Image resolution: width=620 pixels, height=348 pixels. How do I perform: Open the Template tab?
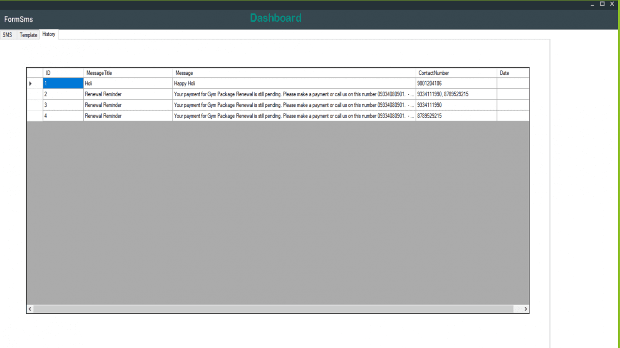28,35
